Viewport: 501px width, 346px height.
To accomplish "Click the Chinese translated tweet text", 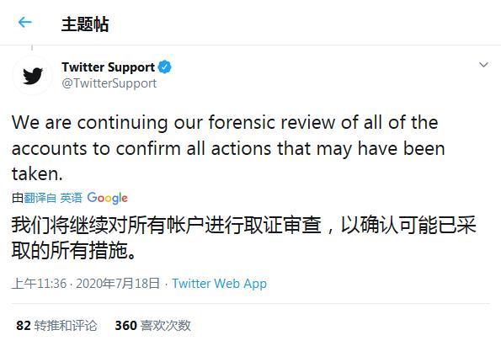I will click(x=244, y=237).
